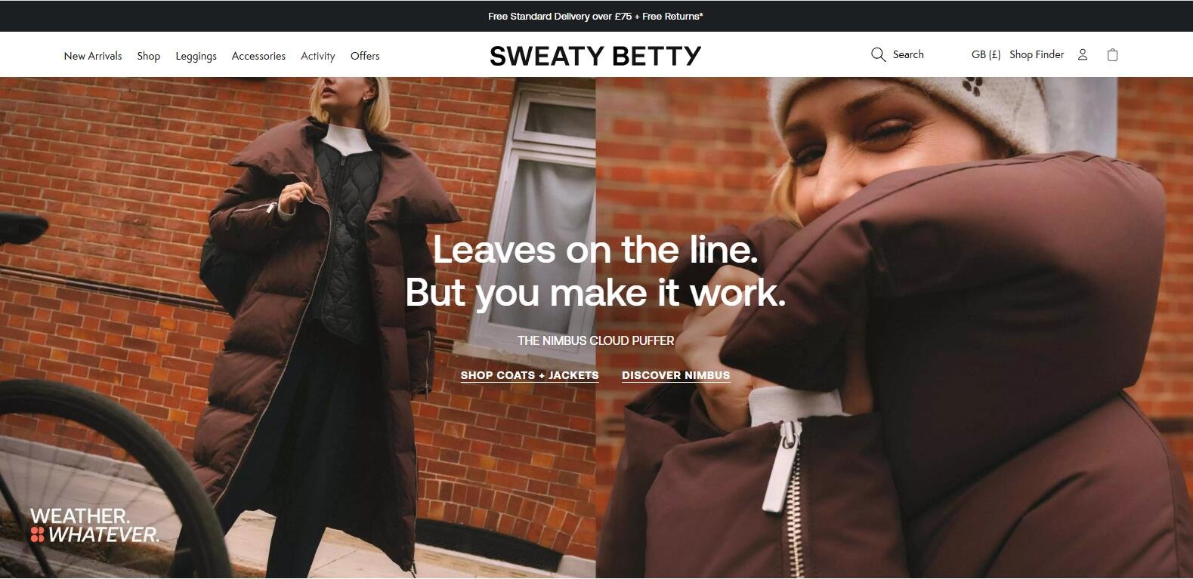Open the shopping bag icon
The image size is (1193, 579).
pos(1112,54)
